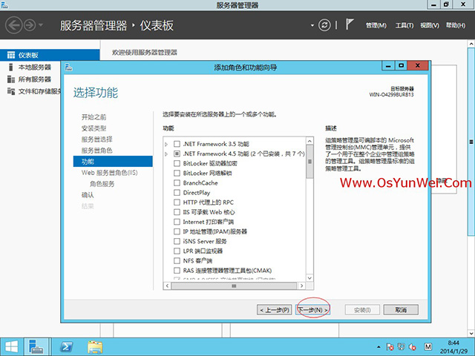Viewport: 475px width, 356px height.
Task: Click the Server Manager taskbar icon
Action: 36,346
